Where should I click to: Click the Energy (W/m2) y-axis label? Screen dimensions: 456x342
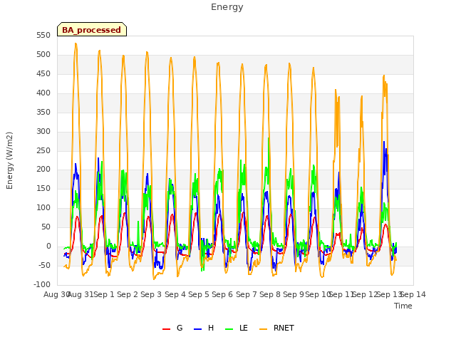click(x=9, y=160)
